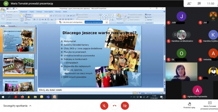Increase zoom with the plus button
Screen dimensions: 218x112
point(161,93)
